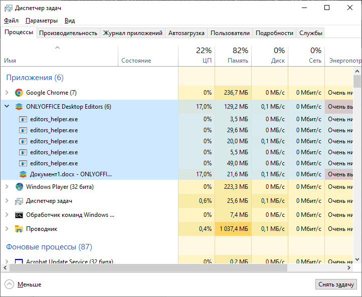Click the 0,6% CPU cell of Диспетчер задач
The height and width of the screenshot is (297, 362).
coord(197,201)
